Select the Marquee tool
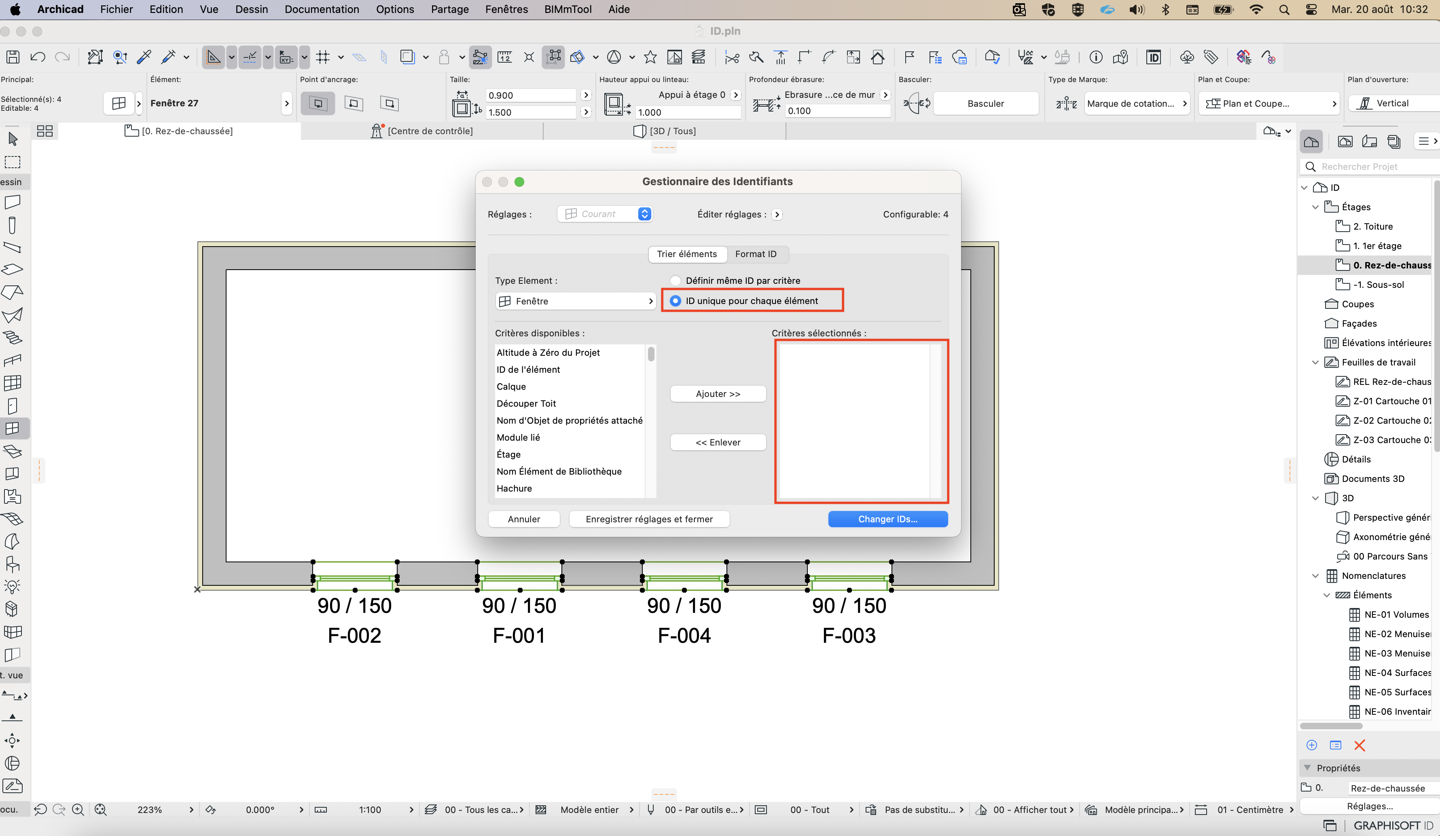The image size is (1440, 836). pos(13,163)
